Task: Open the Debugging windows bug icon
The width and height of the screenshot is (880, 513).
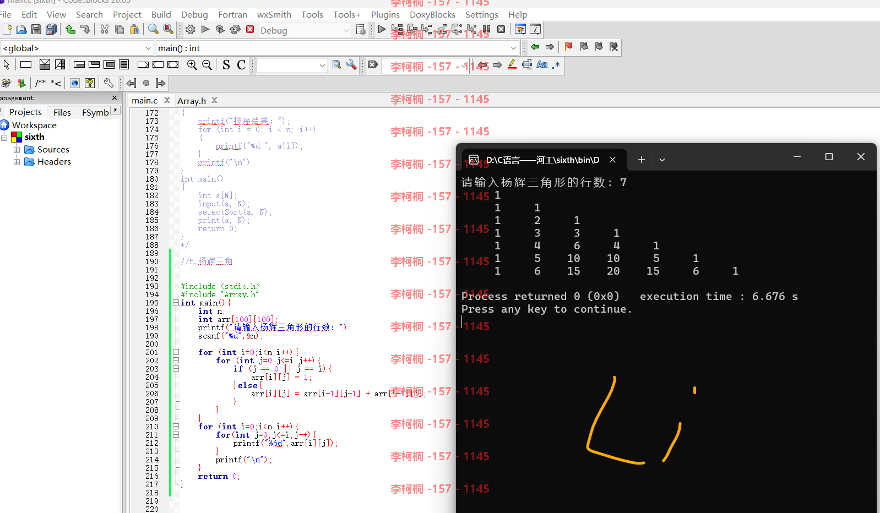Action: 520,29
